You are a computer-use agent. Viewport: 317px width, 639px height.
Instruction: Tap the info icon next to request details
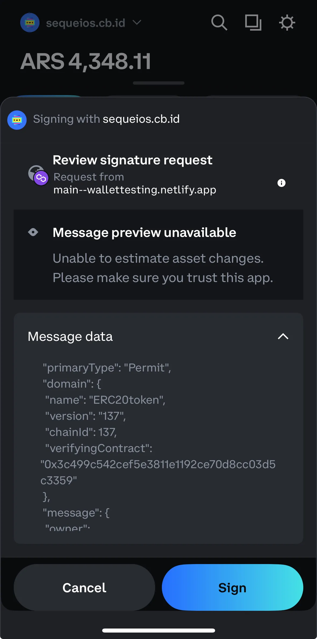[282, 183]
